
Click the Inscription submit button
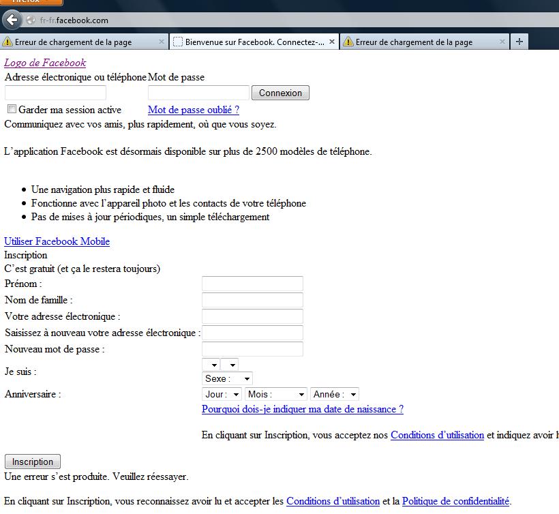[33, 462]
